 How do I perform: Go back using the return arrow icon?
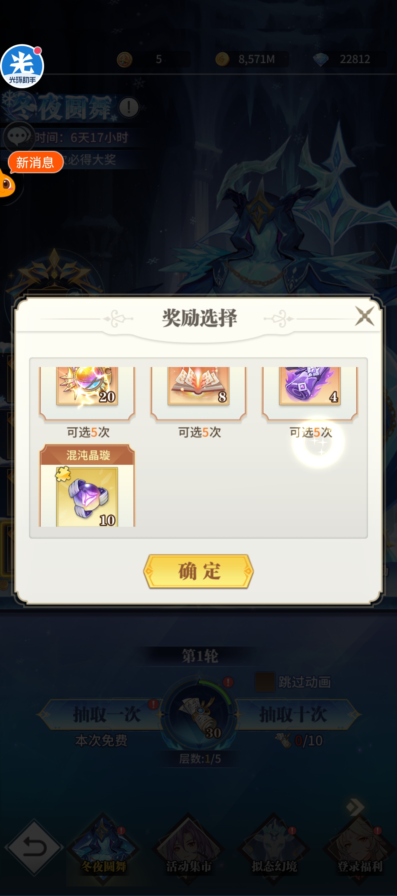pyautogui.click(x=34, y=847)
